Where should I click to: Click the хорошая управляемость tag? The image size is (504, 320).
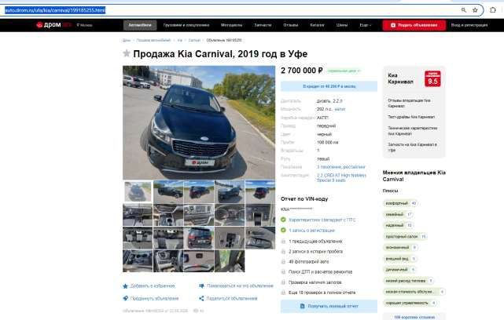click(x=410, y=303)
